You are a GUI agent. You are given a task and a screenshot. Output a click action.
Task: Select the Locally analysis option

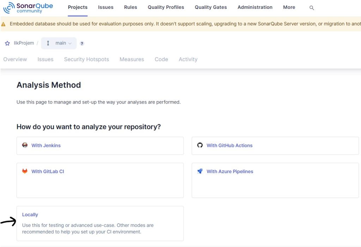(x=100, y=223)
